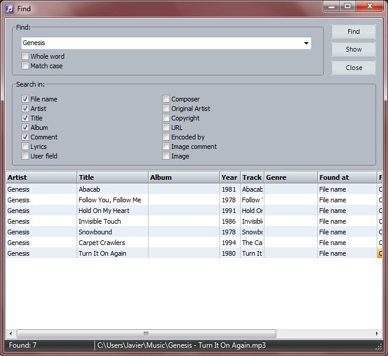The width and height of the screenshot is (388, 356).
Task: Uncheck the Title search option
Action: [25, 118]
